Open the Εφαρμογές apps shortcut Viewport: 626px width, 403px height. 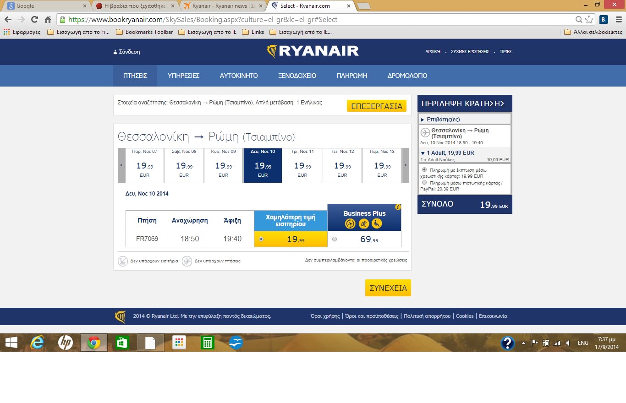point(22,32)
